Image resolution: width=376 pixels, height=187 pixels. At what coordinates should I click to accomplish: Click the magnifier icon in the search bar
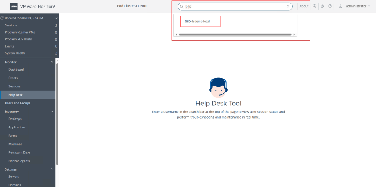point(181,7)
